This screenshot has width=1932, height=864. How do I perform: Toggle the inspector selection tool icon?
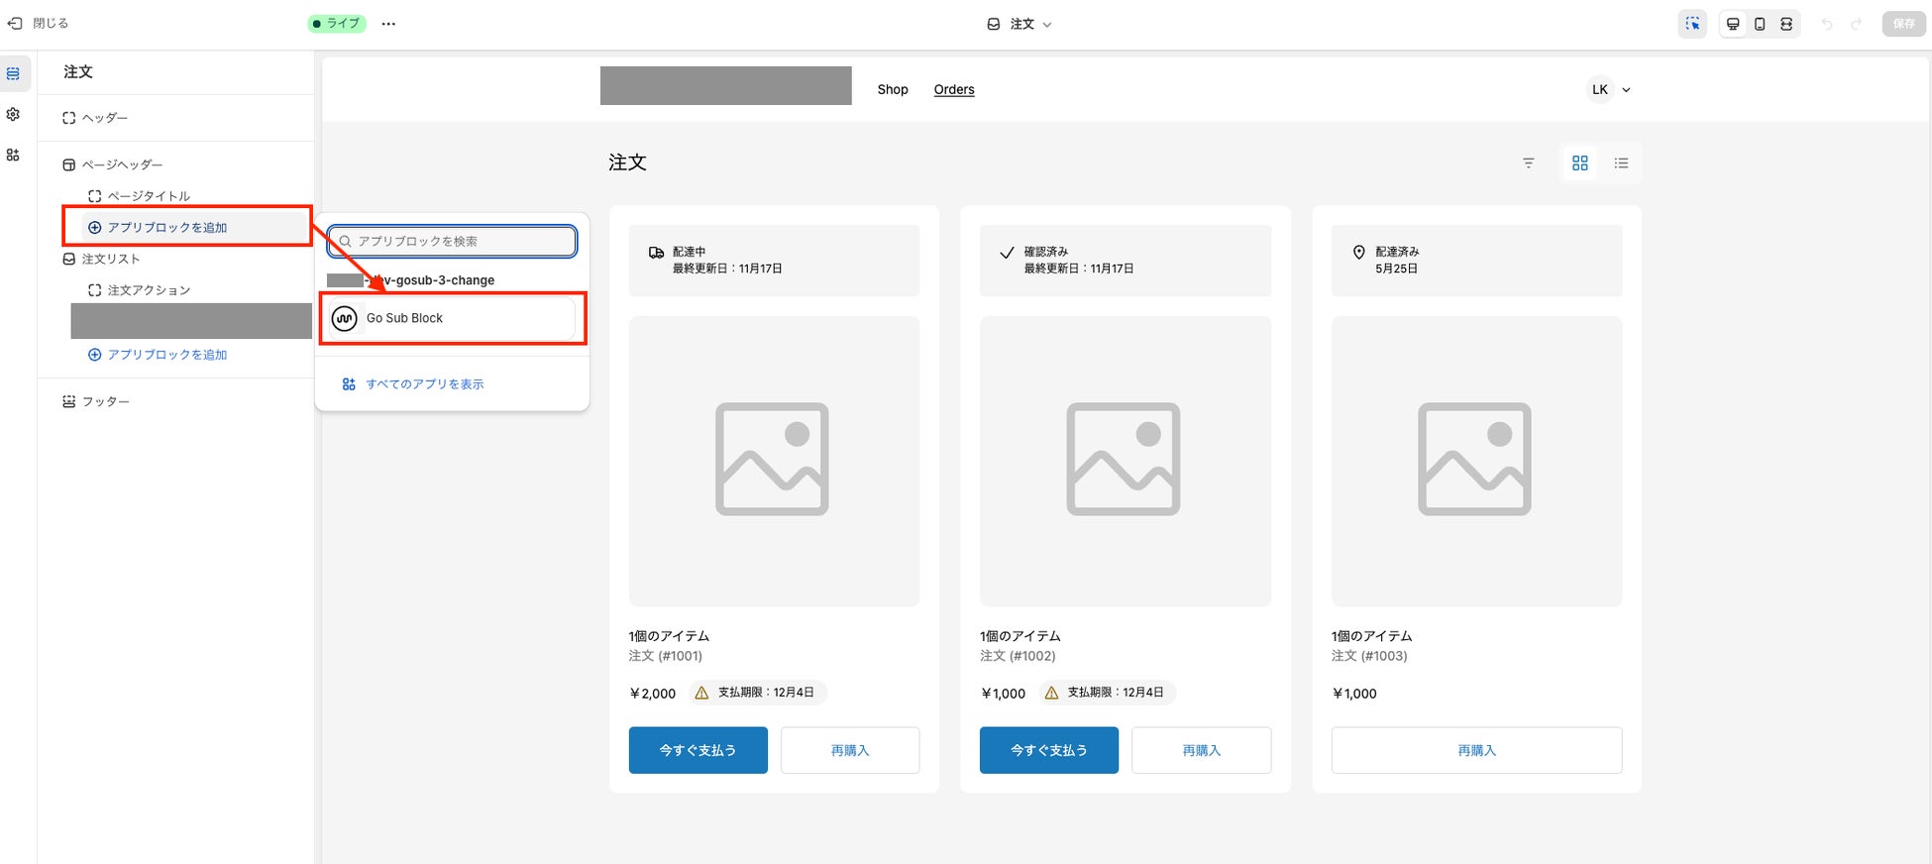[x=1692, y=24]
